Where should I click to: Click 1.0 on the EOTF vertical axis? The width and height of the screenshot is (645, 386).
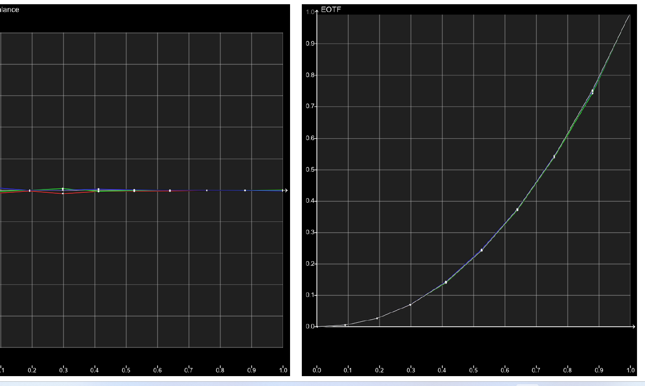point(310,12)
